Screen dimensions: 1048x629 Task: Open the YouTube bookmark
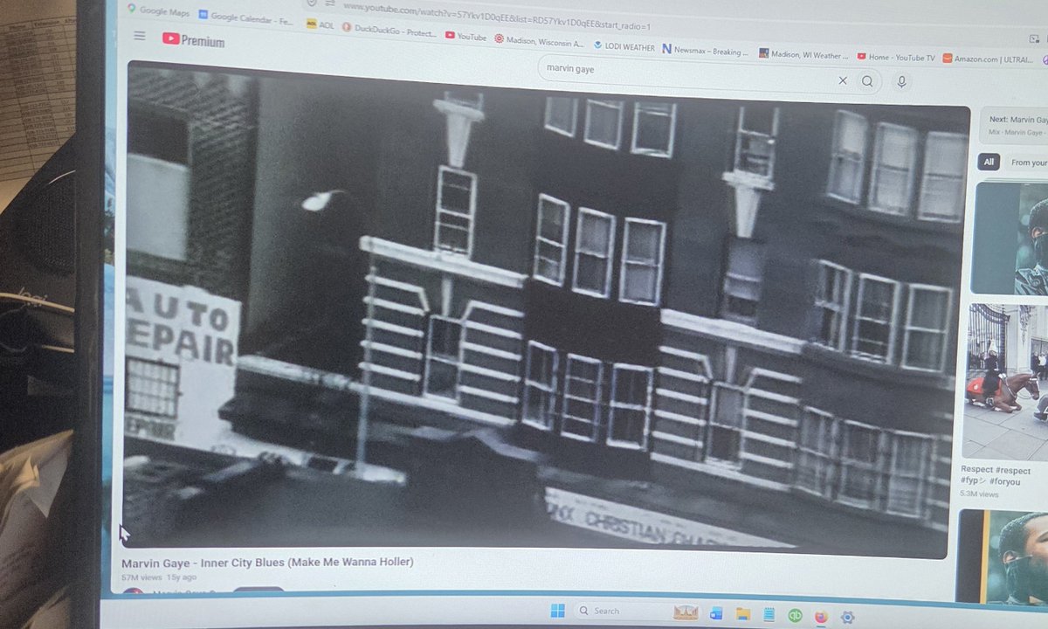(465, 36)
